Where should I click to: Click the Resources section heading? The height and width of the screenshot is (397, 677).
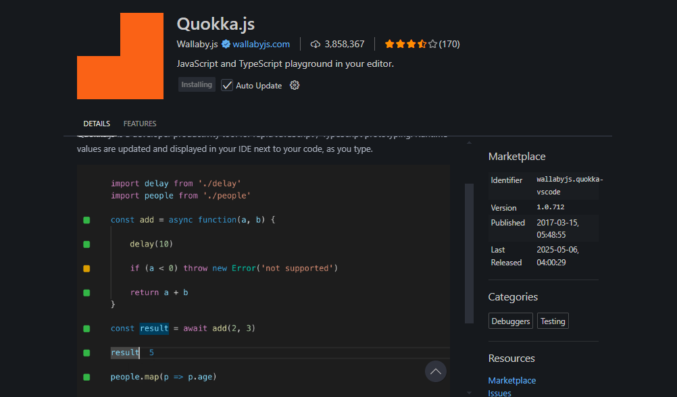(511, 359)
